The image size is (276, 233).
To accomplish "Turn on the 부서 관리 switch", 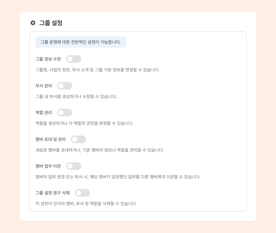I will point(65,86).
